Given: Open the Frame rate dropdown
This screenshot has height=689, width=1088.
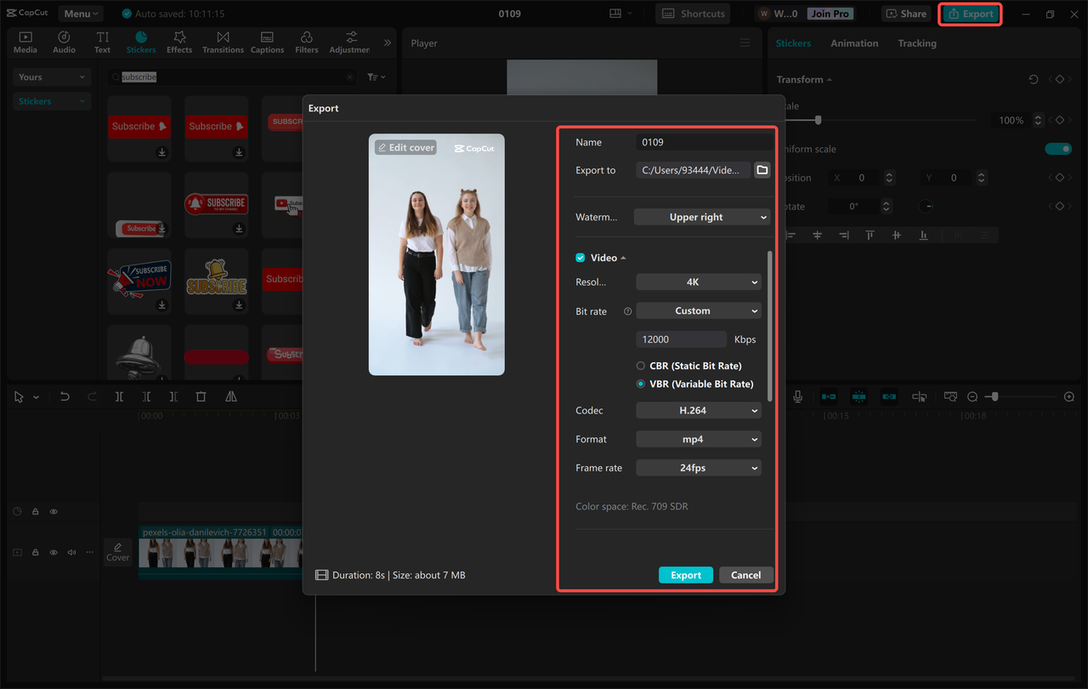Looking at the screenshot, I should 698,467.
